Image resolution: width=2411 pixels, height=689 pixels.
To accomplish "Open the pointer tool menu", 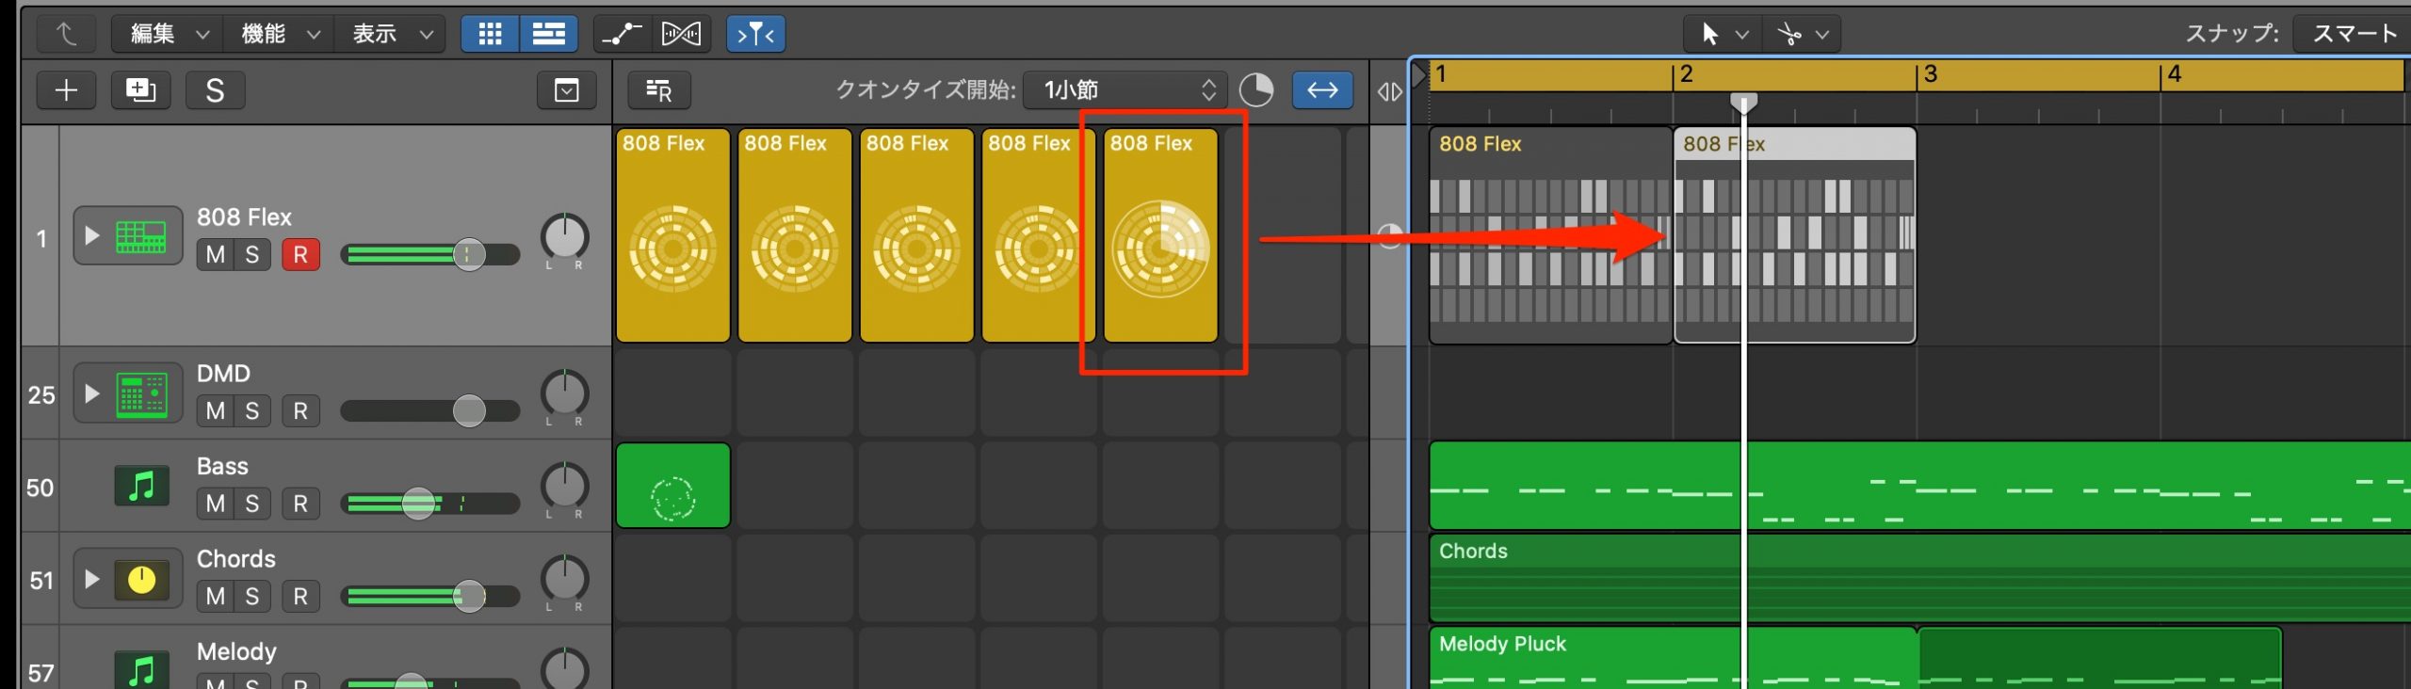I will point(1723,34).
